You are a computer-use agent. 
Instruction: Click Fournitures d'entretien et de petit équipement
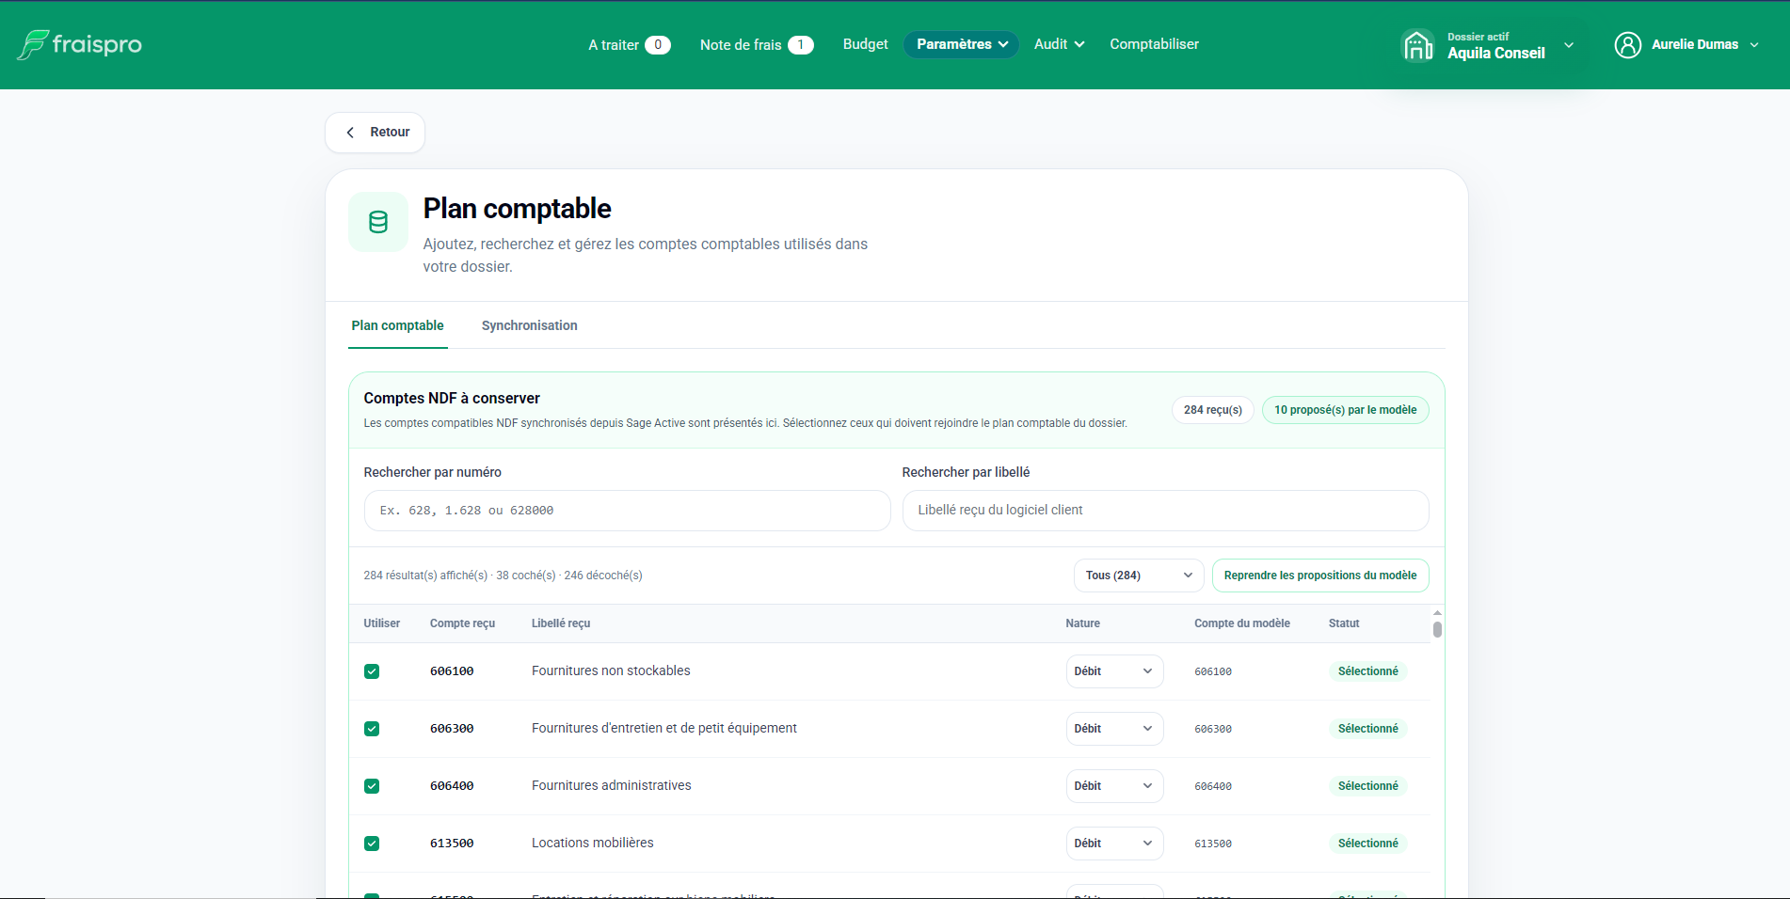663,728
